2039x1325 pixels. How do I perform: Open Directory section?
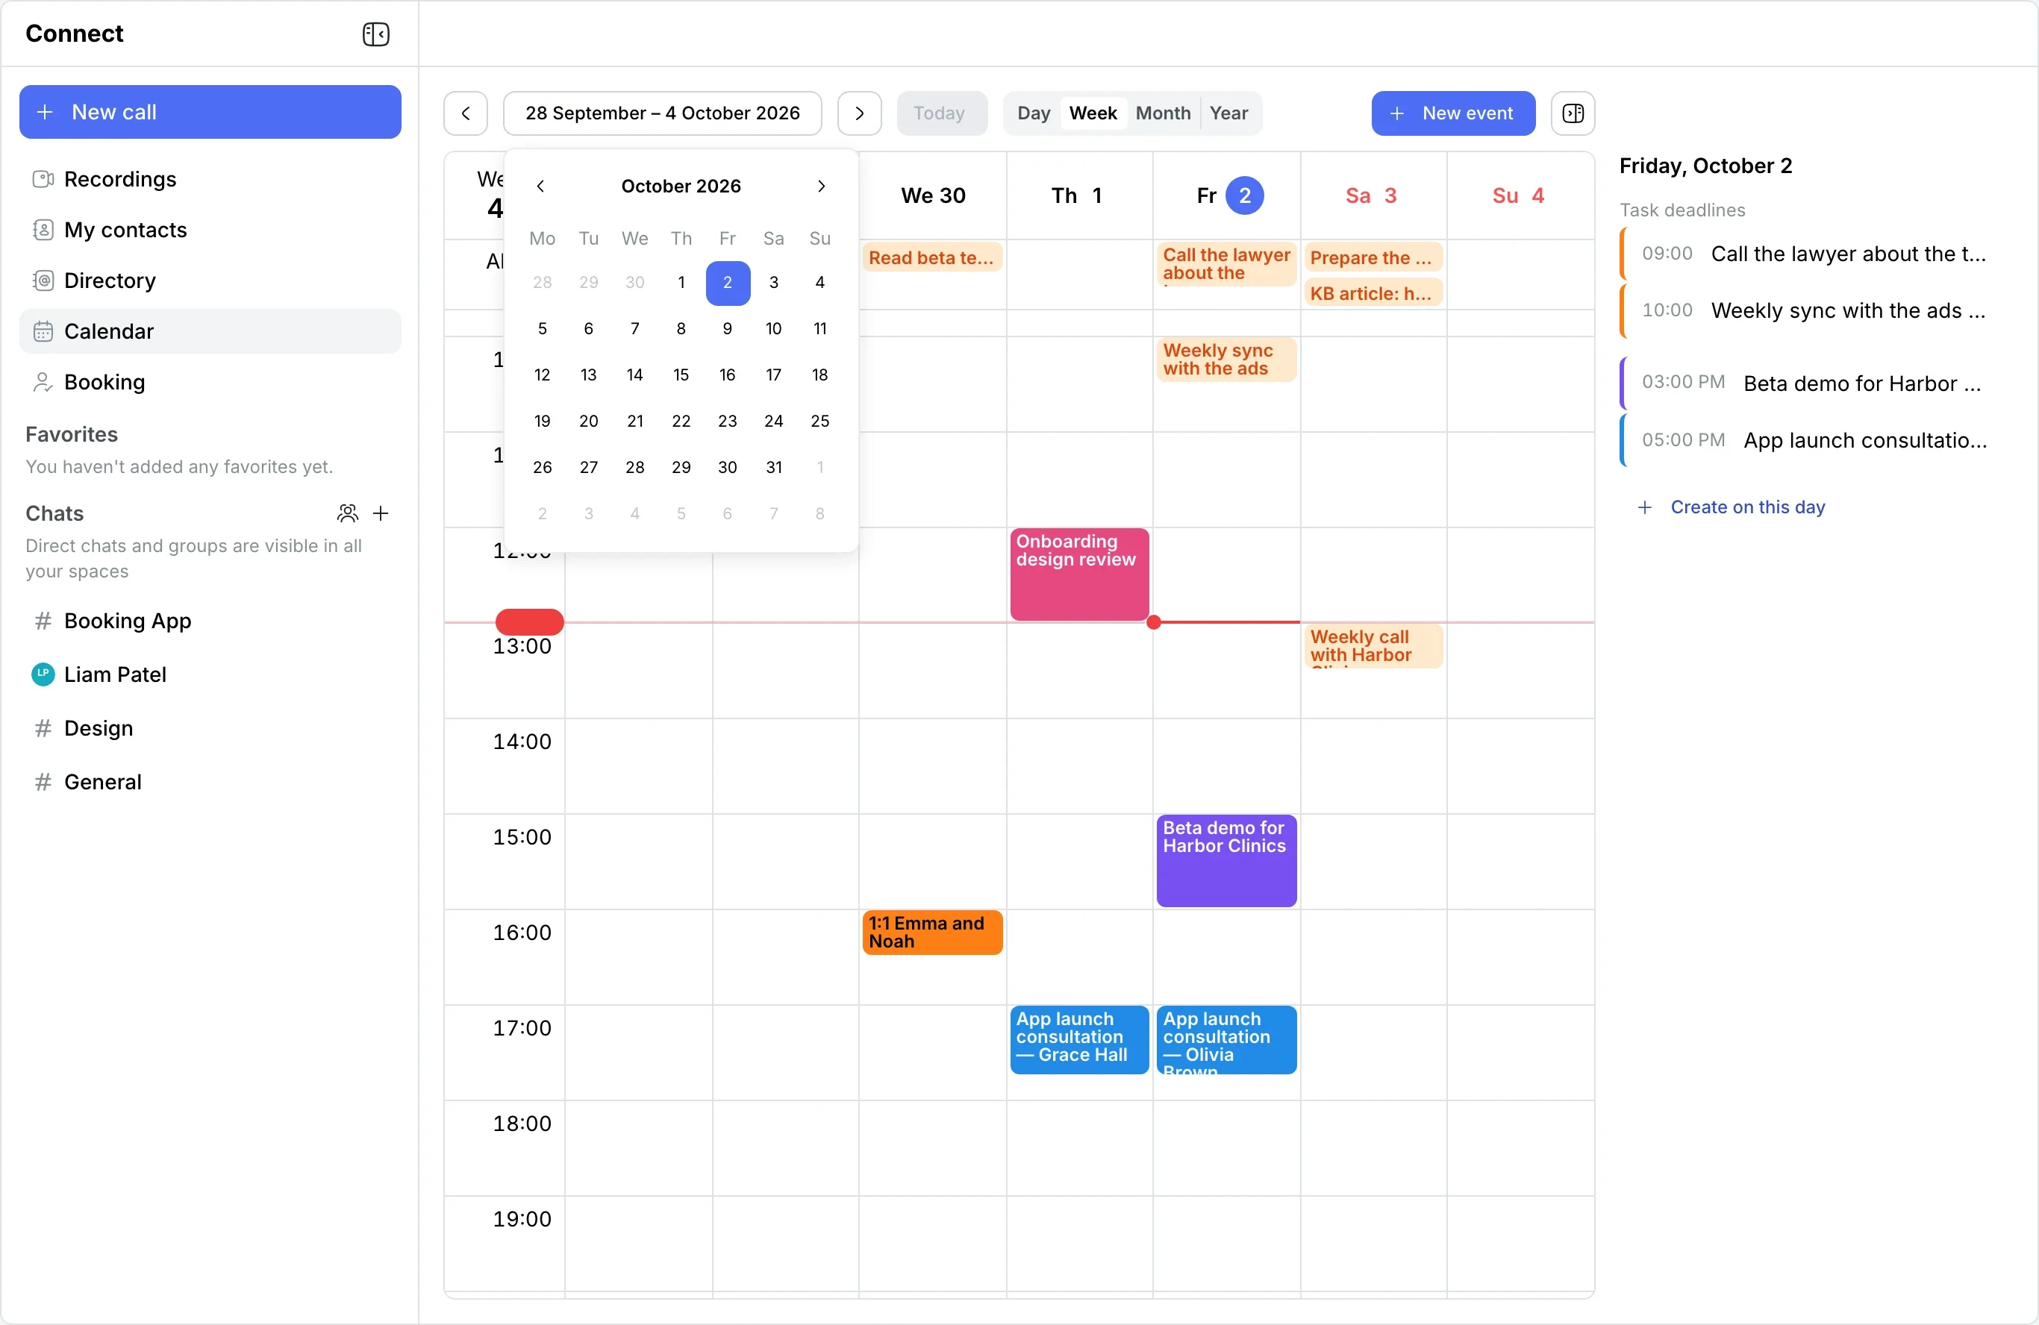click(x=210, y=280)
